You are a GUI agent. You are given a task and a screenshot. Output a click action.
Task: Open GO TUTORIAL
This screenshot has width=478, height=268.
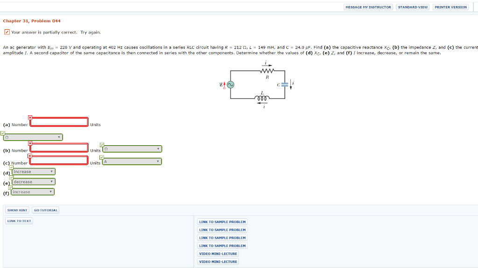point(46,210)
